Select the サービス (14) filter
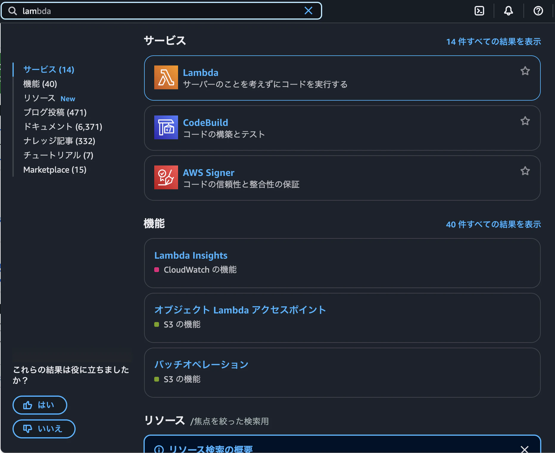This screenshot has height=453, width=555. 49,70
